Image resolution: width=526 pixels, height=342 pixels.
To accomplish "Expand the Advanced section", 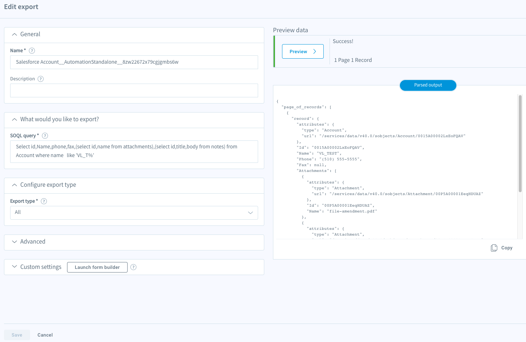I will pos(15,242).
